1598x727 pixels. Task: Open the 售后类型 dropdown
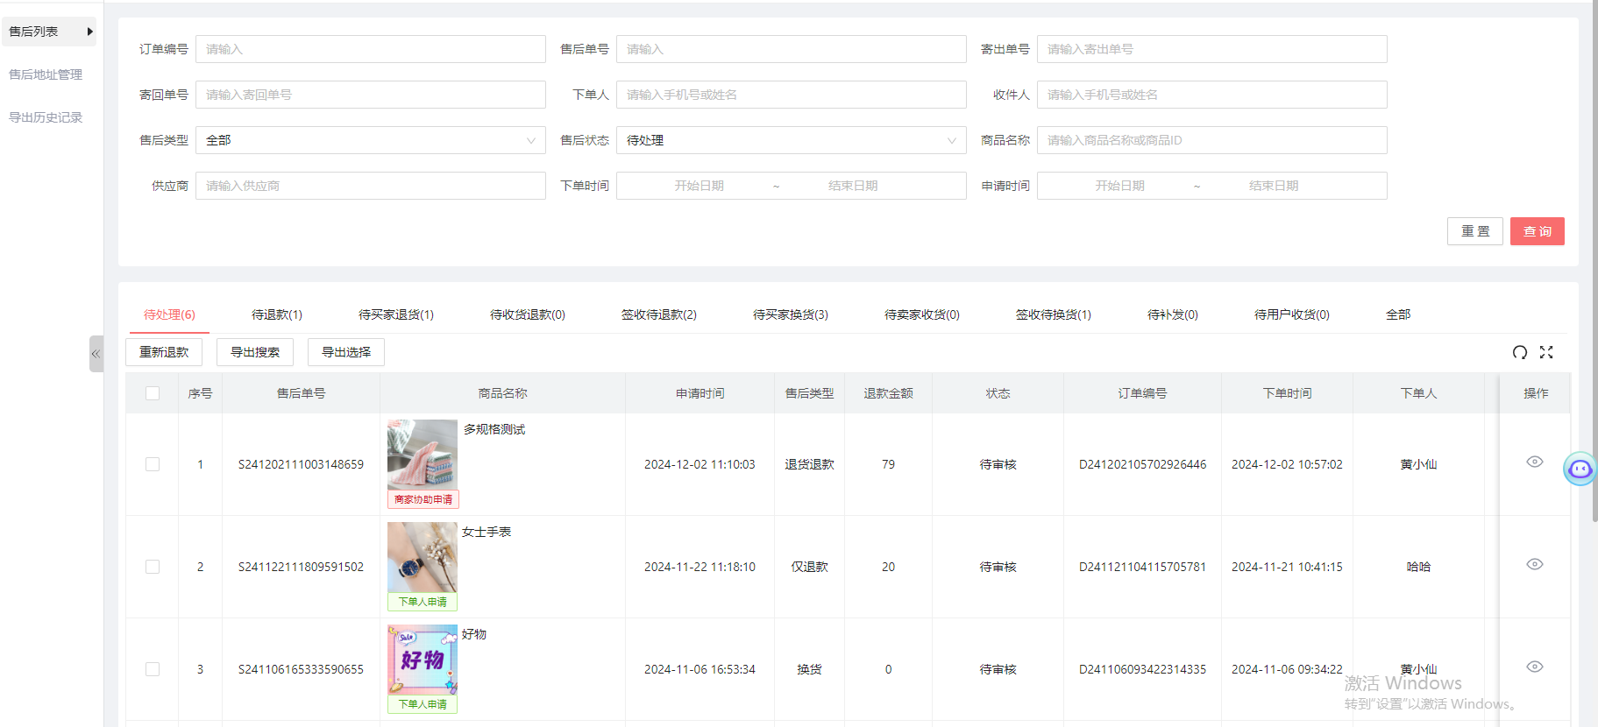point(370,140)
